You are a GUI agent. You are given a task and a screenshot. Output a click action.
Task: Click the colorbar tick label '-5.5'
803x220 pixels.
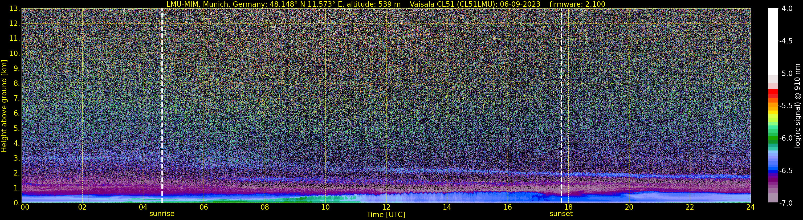coord(786,106)
